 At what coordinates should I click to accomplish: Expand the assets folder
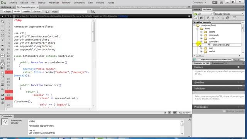coord(201,32)
